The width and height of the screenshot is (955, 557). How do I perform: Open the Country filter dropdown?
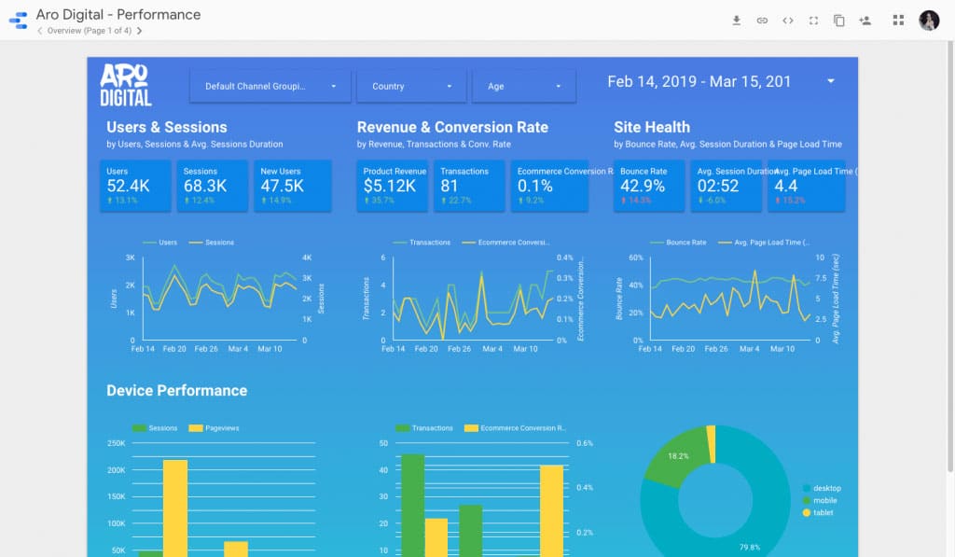pyautogui.click(x=411, y=86)
